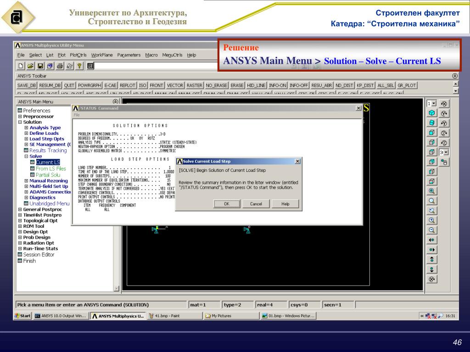Click the dynamic model mode icon under rate dropdown
The height and width of the screenshot is (352, 470).
444,162
